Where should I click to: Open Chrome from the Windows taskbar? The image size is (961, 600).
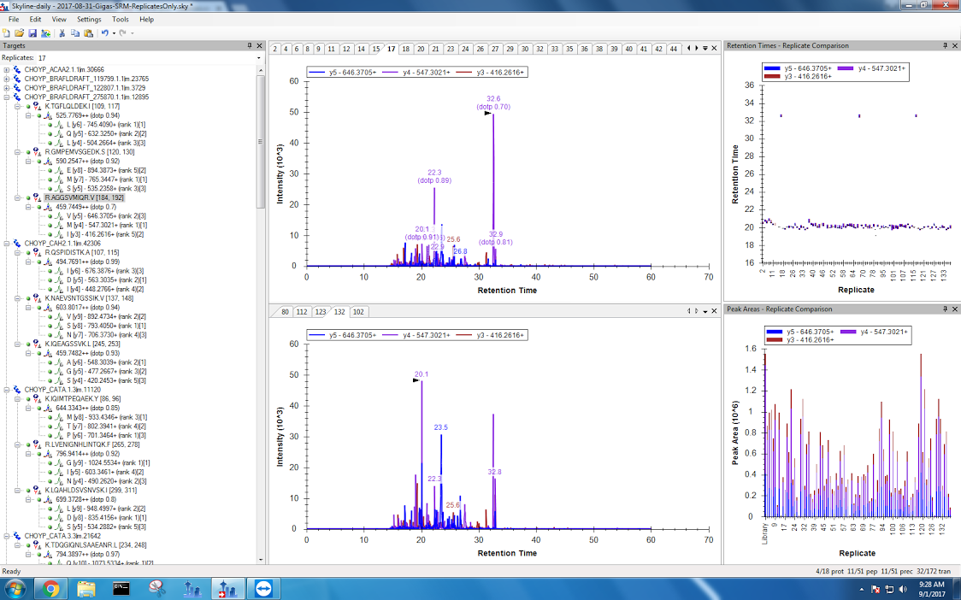coord(50,588)
